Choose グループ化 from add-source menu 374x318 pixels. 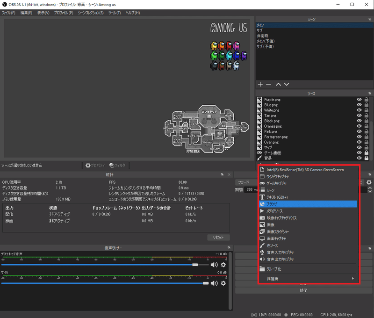coord(308,269)
